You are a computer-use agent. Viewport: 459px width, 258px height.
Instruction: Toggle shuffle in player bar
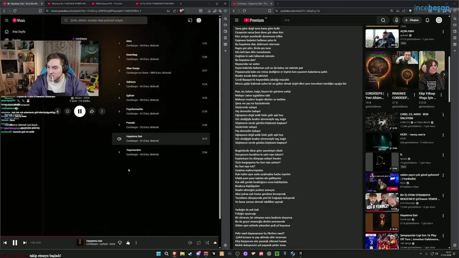coord(207,243)
